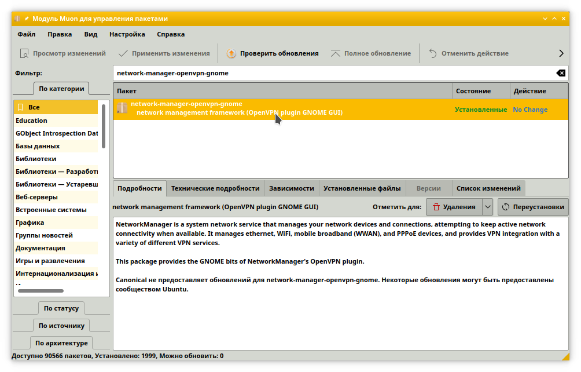The image size is (581, 372).
Task: Open the Настройка menu
Action: coord(127,34)
